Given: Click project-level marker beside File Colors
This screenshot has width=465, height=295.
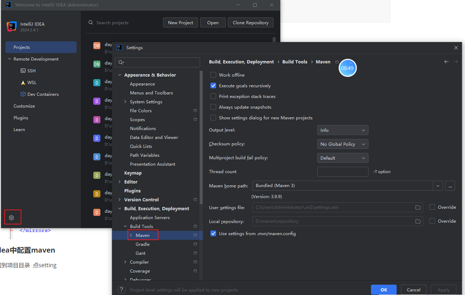Looking at the screenshot, I should (195, 110).
